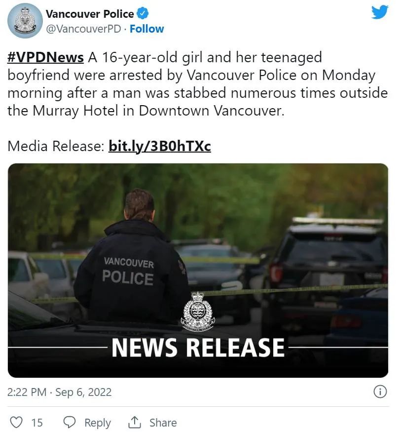
Task: Open the News Release image
Action: point(198,270)
